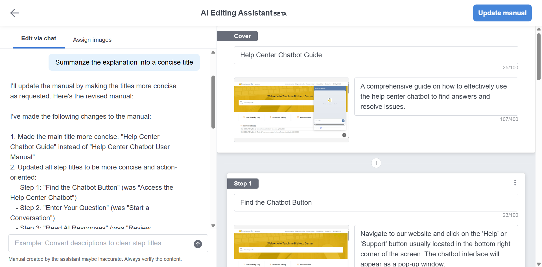Remove cover image using the X icon
Image resolution: width=542 pixels, height=267 pixels.
344,135
